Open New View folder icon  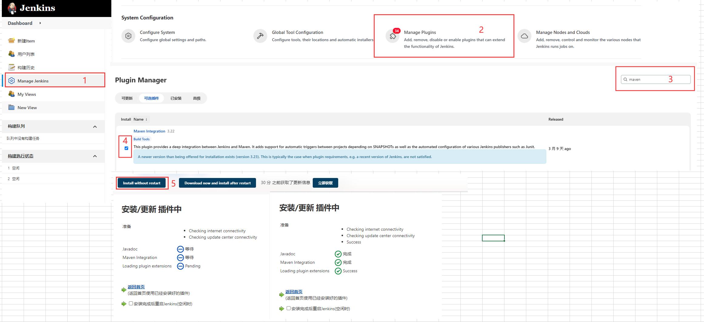pos(12,107)
